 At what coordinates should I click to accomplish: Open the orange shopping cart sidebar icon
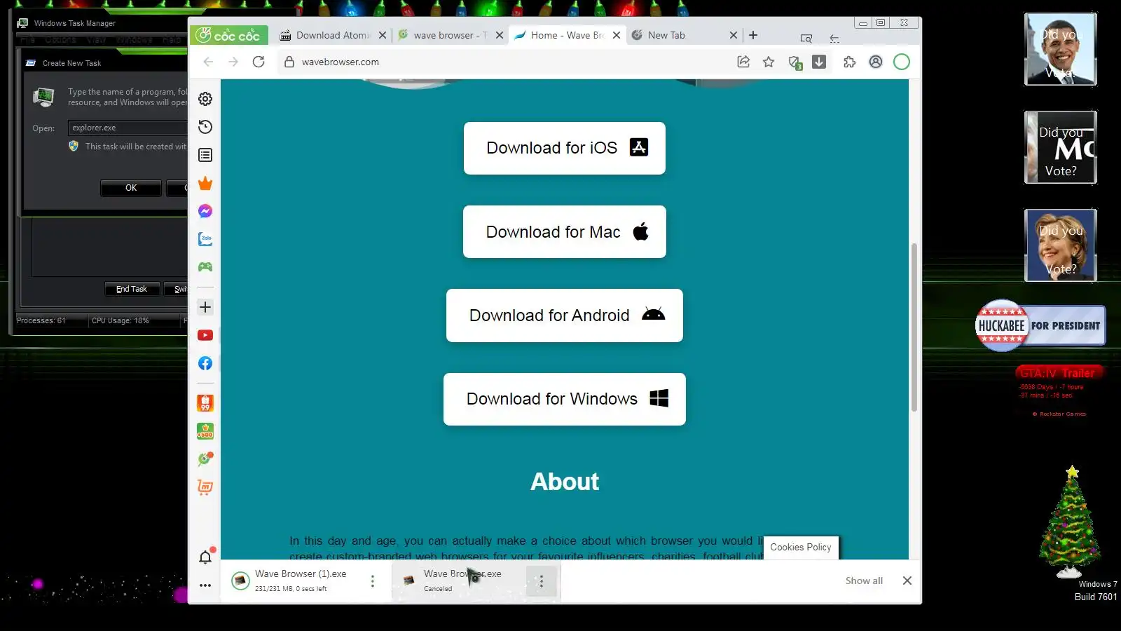(205, 487)
